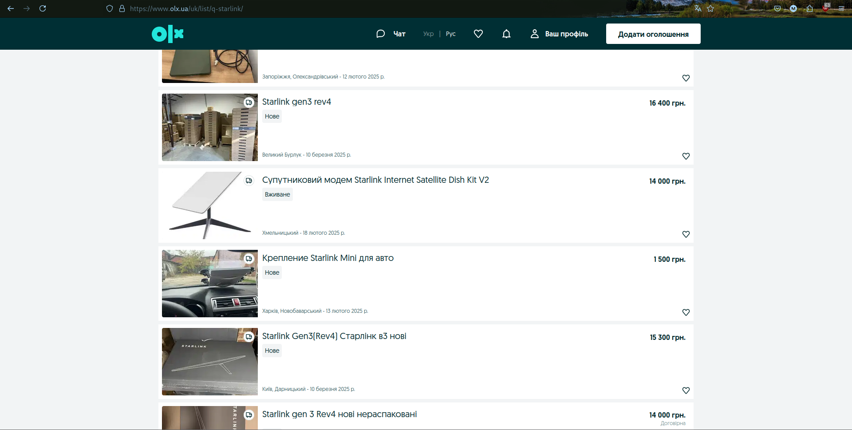Viewport: 852px width, 430px height.
Task: Bookmark this page with star icon
Action: pyautogui.click(x=710, y=8)
